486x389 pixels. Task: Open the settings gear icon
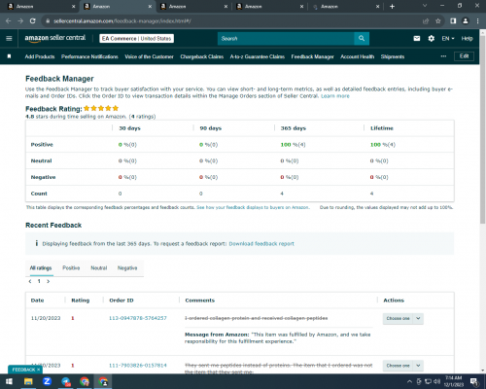tap(432, 39)
